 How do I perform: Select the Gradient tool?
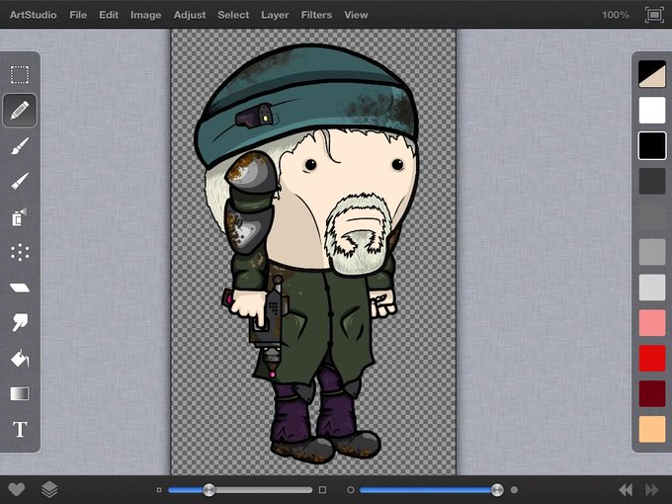pos(20,393)
